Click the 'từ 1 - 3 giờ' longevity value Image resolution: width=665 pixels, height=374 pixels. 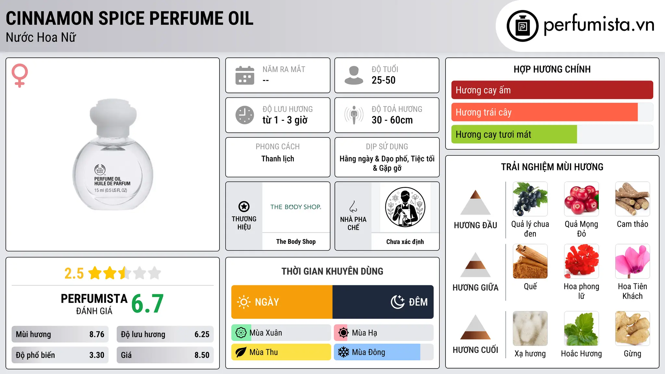285,120
